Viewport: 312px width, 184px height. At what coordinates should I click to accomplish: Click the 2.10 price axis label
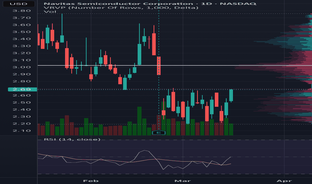[22, 131]
